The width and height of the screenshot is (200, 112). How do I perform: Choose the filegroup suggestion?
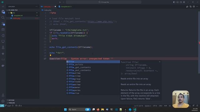(x=93, y=79)
